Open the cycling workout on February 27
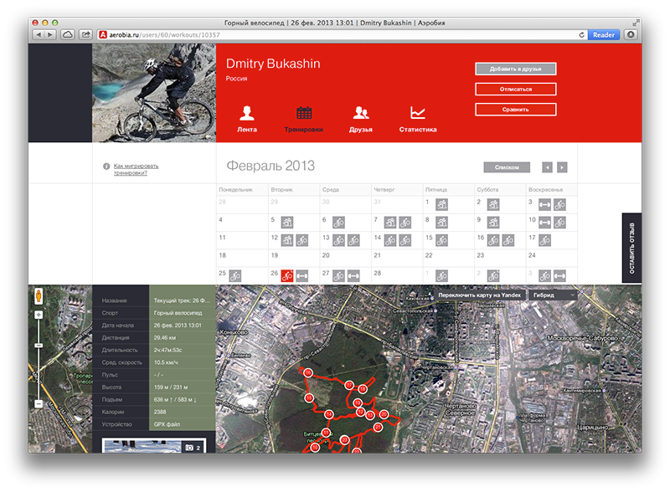Viewport: 670px width, 492px height. click(x=338, y=276)
